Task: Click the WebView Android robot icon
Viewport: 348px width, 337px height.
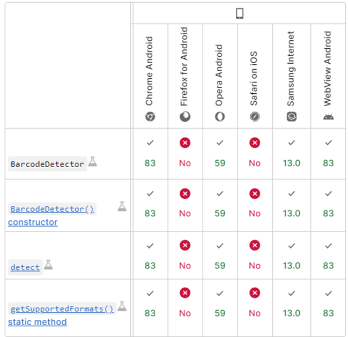Action: click(x=328, y=116)
